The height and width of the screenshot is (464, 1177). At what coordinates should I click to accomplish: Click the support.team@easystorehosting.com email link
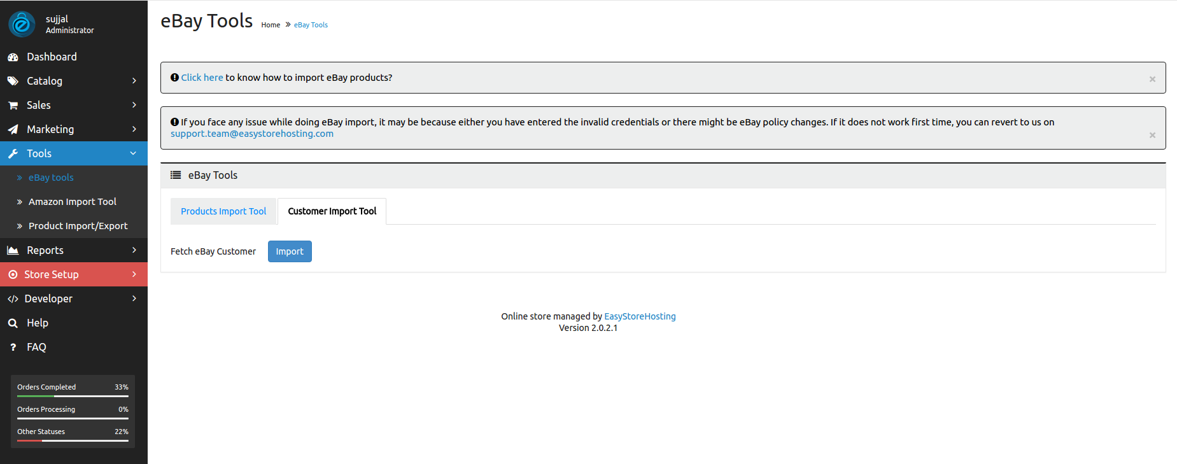pyautogui.click(x=252, y=134)
